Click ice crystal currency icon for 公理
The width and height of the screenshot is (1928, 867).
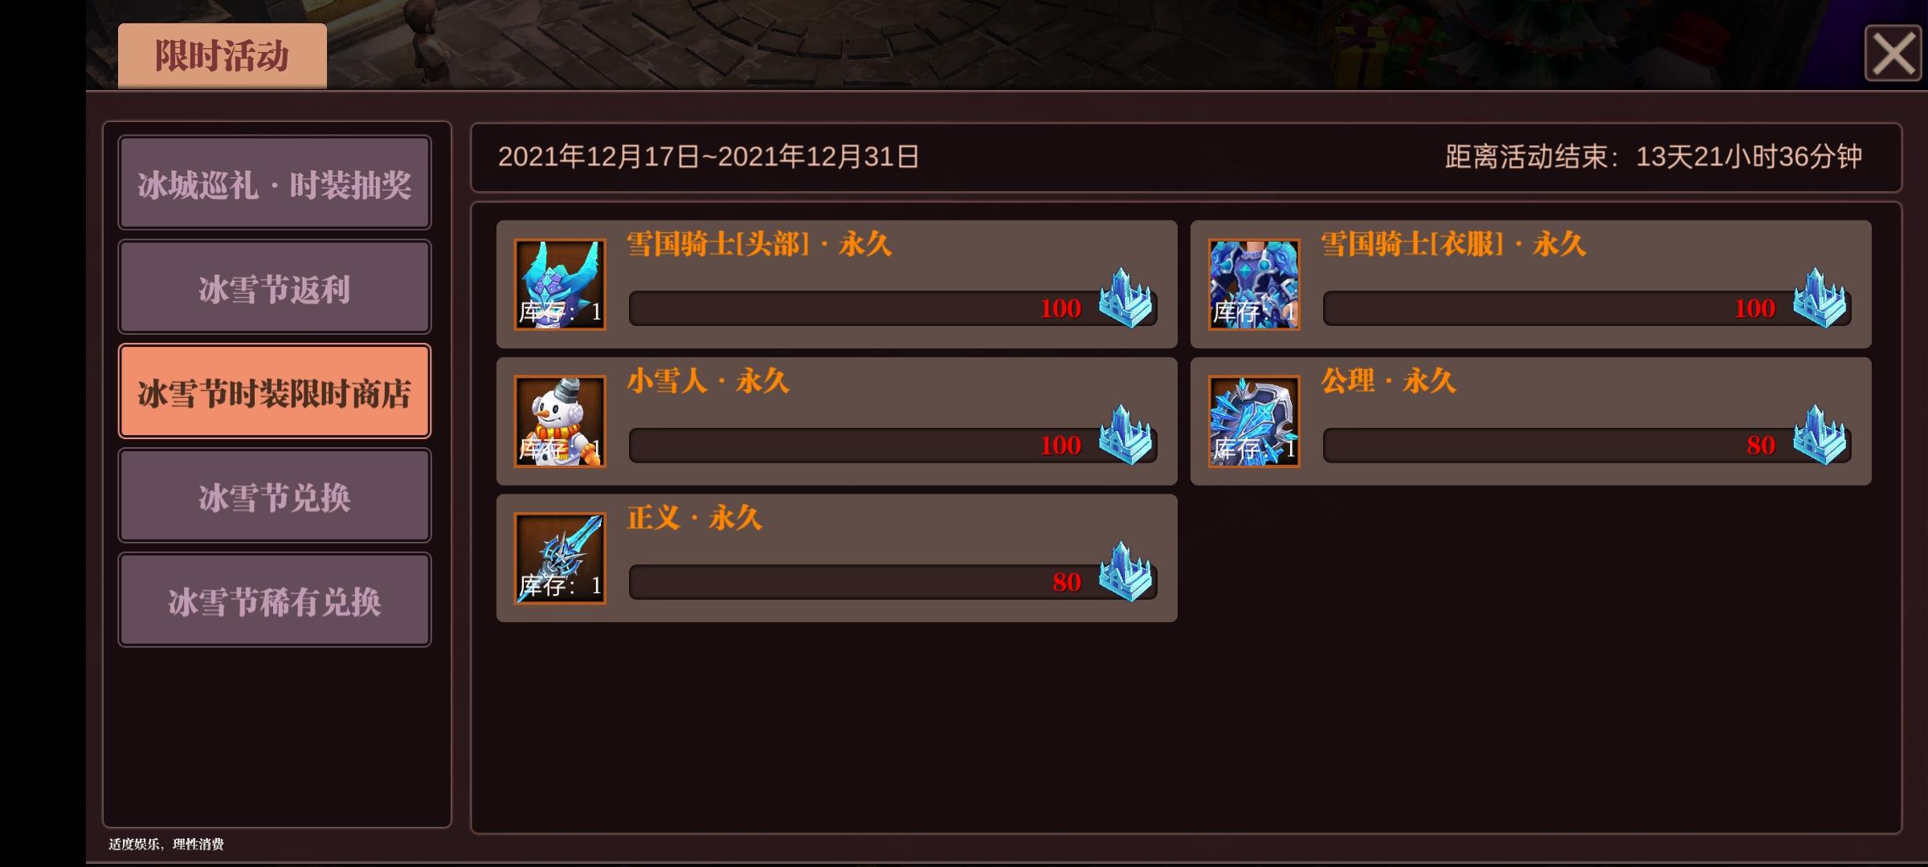click(x=1820, y=435)
